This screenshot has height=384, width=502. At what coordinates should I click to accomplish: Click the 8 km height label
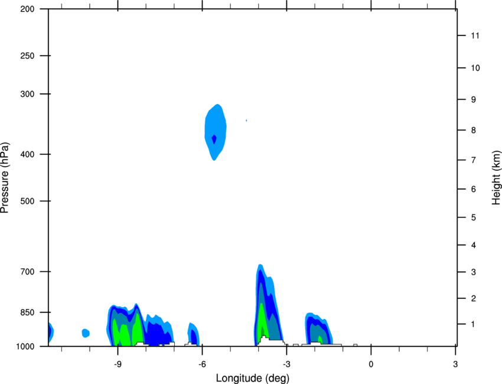click(474, 131)
